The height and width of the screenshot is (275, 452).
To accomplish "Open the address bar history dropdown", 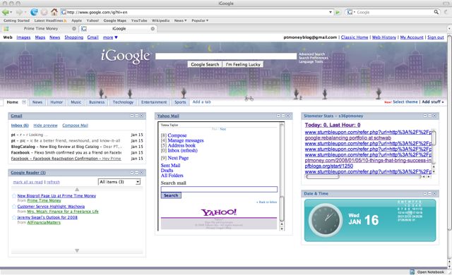I will (331, 13).
